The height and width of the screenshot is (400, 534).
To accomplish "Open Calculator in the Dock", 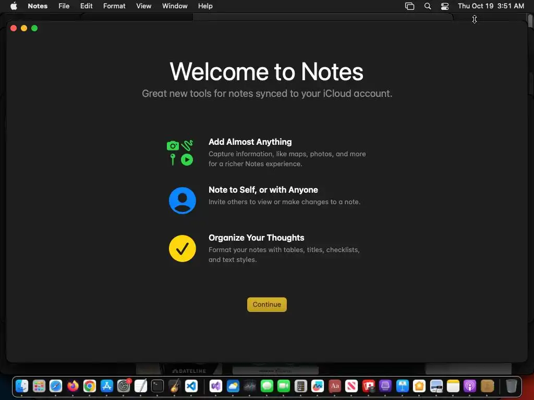I will (x=300, y=386).
